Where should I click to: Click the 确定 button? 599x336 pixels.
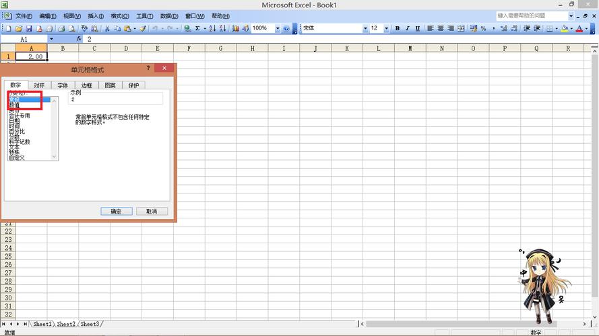(x=117, y=212)
